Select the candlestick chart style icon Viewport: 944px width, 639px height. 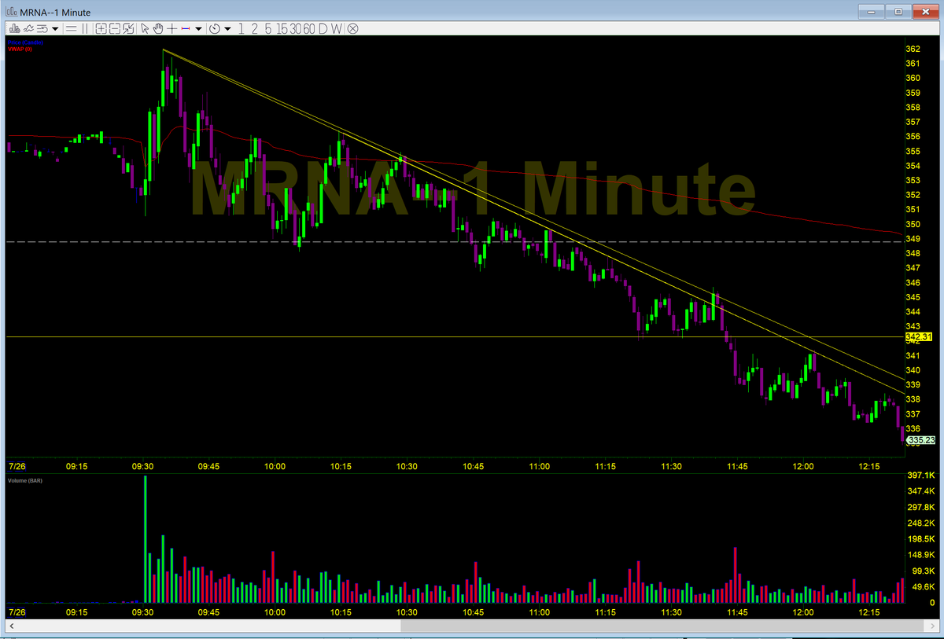pyautogui.click(x=17, y=28)
